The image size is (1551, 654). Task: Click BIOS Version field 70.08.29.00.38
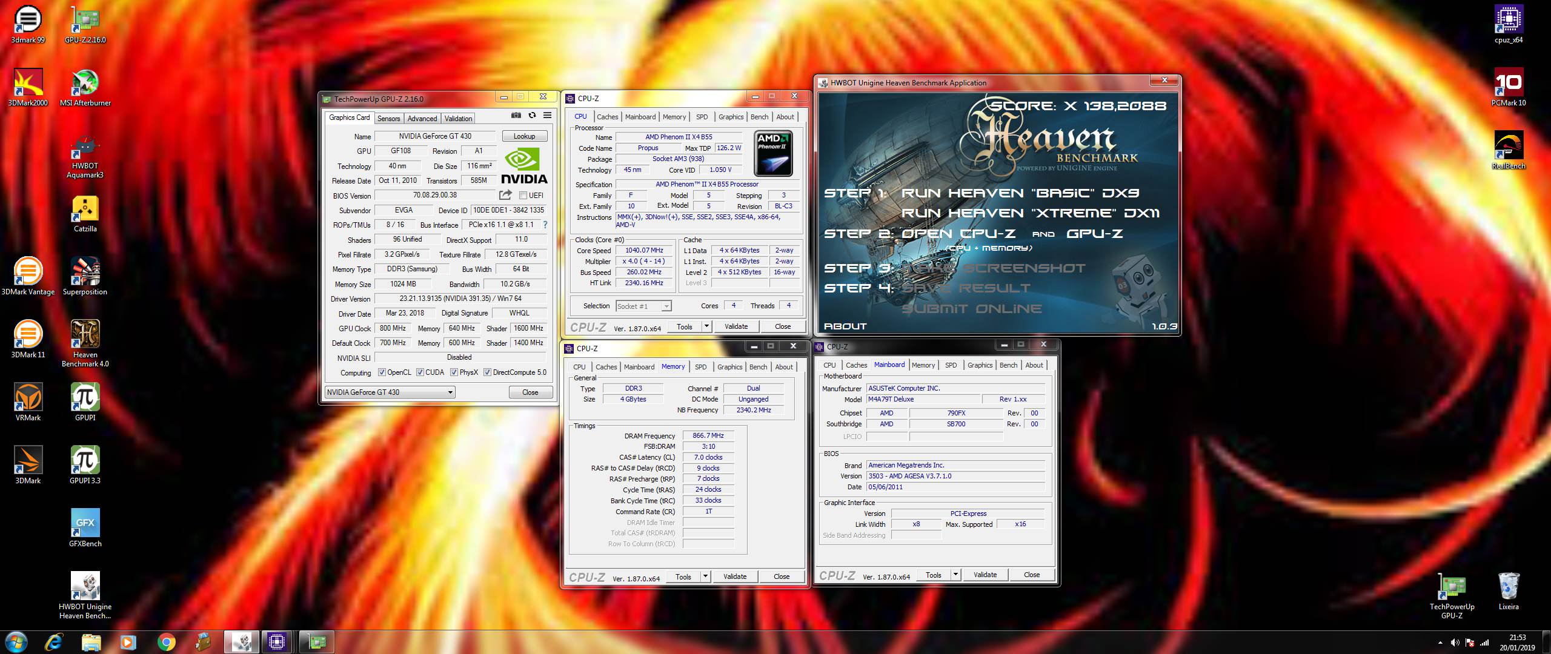pyautogui.click(x=435, y=195)
